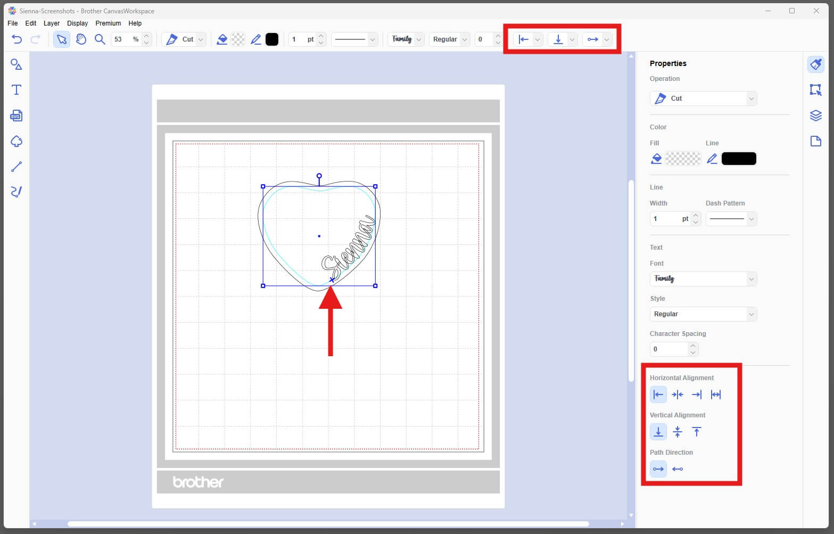
Task: Open the Layer menu
Action: [52, 23]
